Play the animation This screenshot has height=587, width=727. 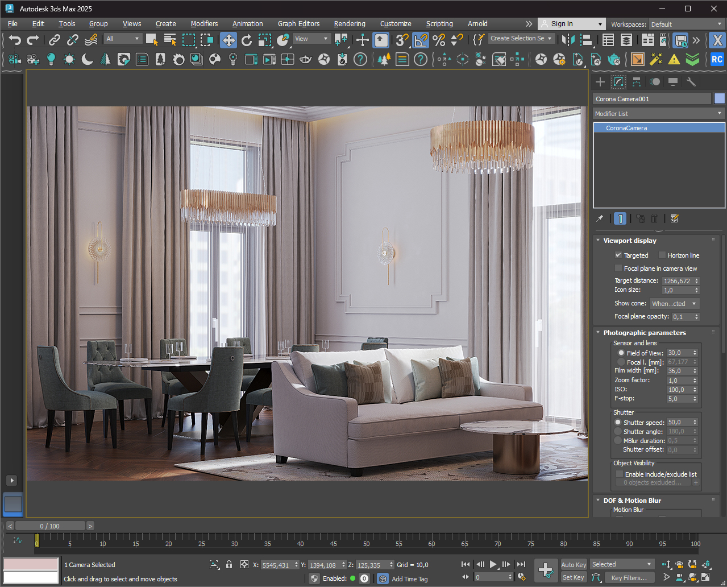pyautogui.click(x=493, y=564)
